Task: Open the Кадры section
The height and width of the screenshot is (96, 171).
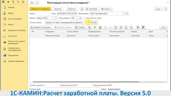Action: [10, 13]
